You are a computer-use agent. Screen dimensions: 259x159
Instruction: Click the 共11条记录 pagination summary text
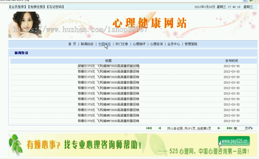point(189,128)
